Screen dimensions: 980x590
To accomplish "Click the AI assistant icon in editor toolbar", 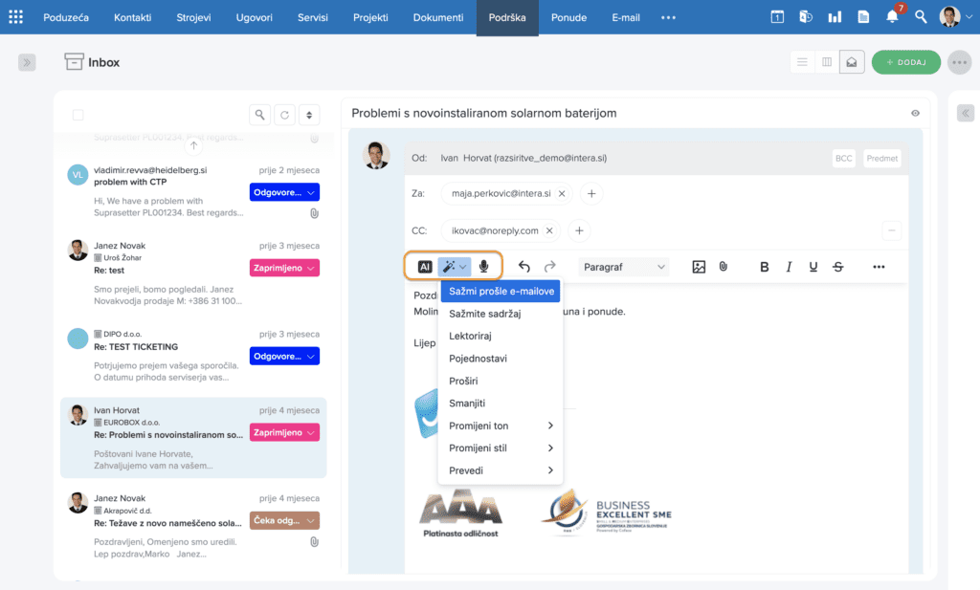I will click(x=425, y=267).
